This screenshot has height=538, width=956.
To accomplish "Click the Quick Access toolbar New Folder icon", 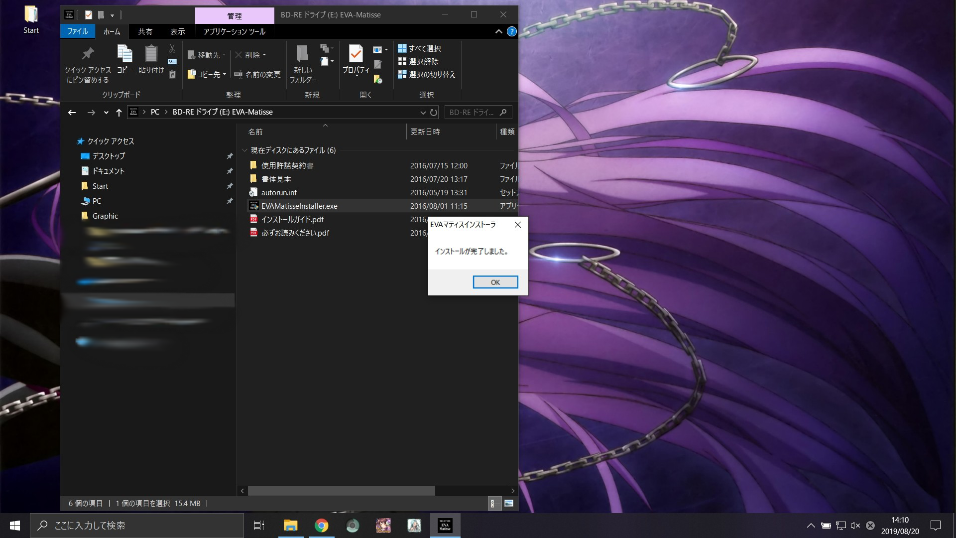I will pos(101,15).
